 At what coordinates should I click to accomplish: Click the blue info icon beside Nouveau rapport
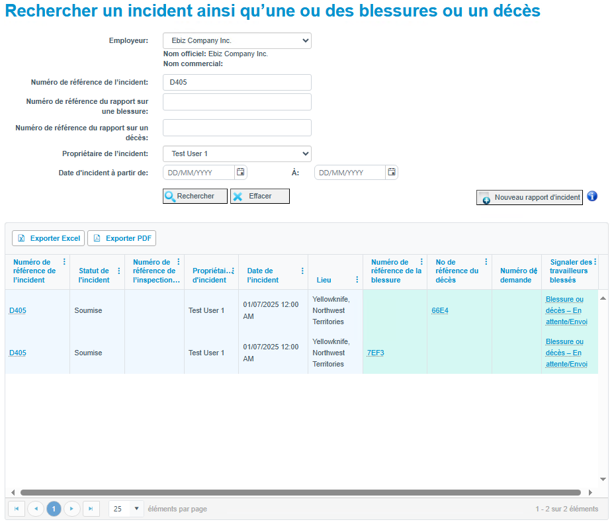coord(592,196)
